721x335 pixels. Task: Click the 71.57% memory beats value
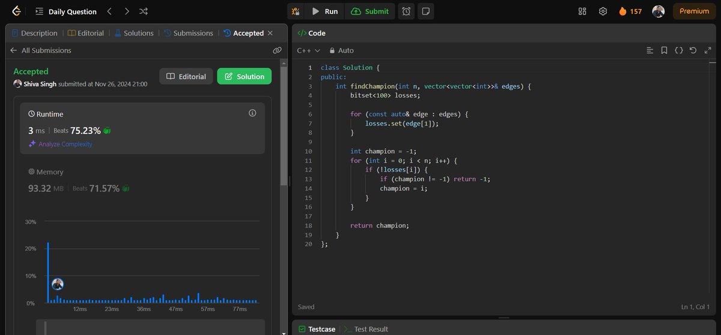(105, 189)
